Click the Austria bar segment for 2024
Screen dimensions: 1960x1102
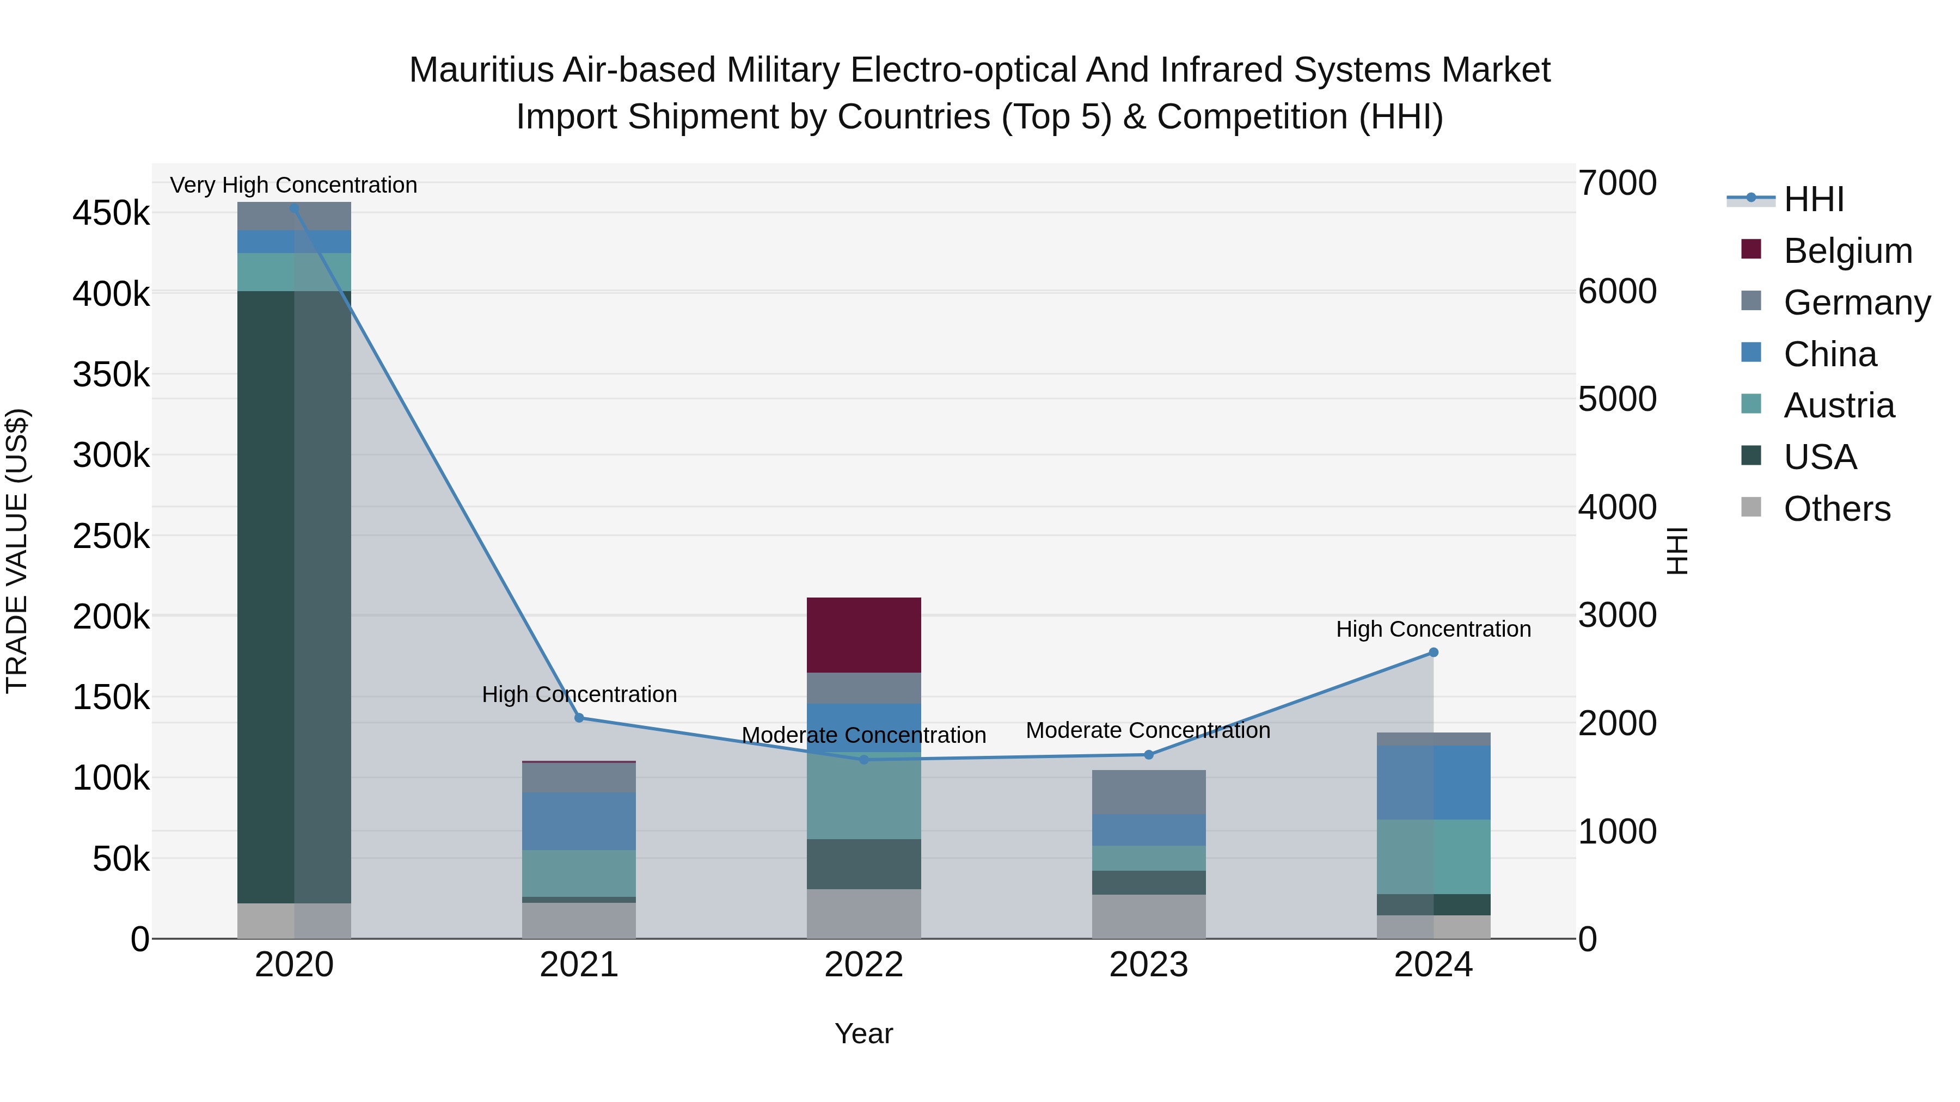(1434, 857)
